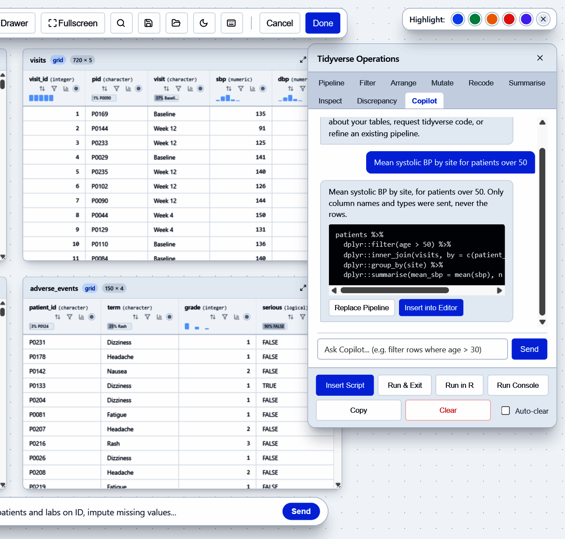Viewport: 565px width, 539px height.
Task: Show chart for the visit column in visits
Action: pyautogui.click(x=190, y=89)
